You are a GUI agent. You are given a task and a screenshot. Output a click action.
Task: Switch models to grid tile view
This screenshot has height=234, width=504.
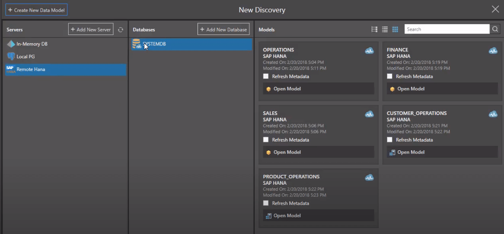[395, 29]
